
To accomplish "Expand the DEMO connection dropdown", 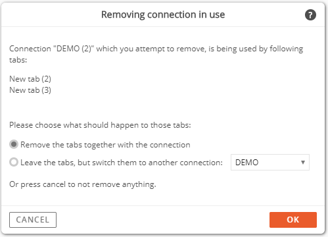I will pyautogui.click(x=270, y=163).
